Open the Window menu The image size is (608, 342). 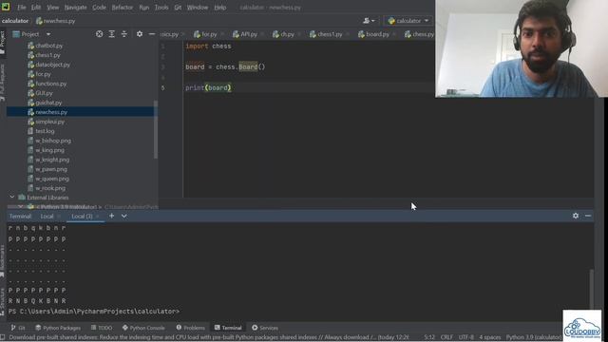pyautogui.click(x=198, y=8)
